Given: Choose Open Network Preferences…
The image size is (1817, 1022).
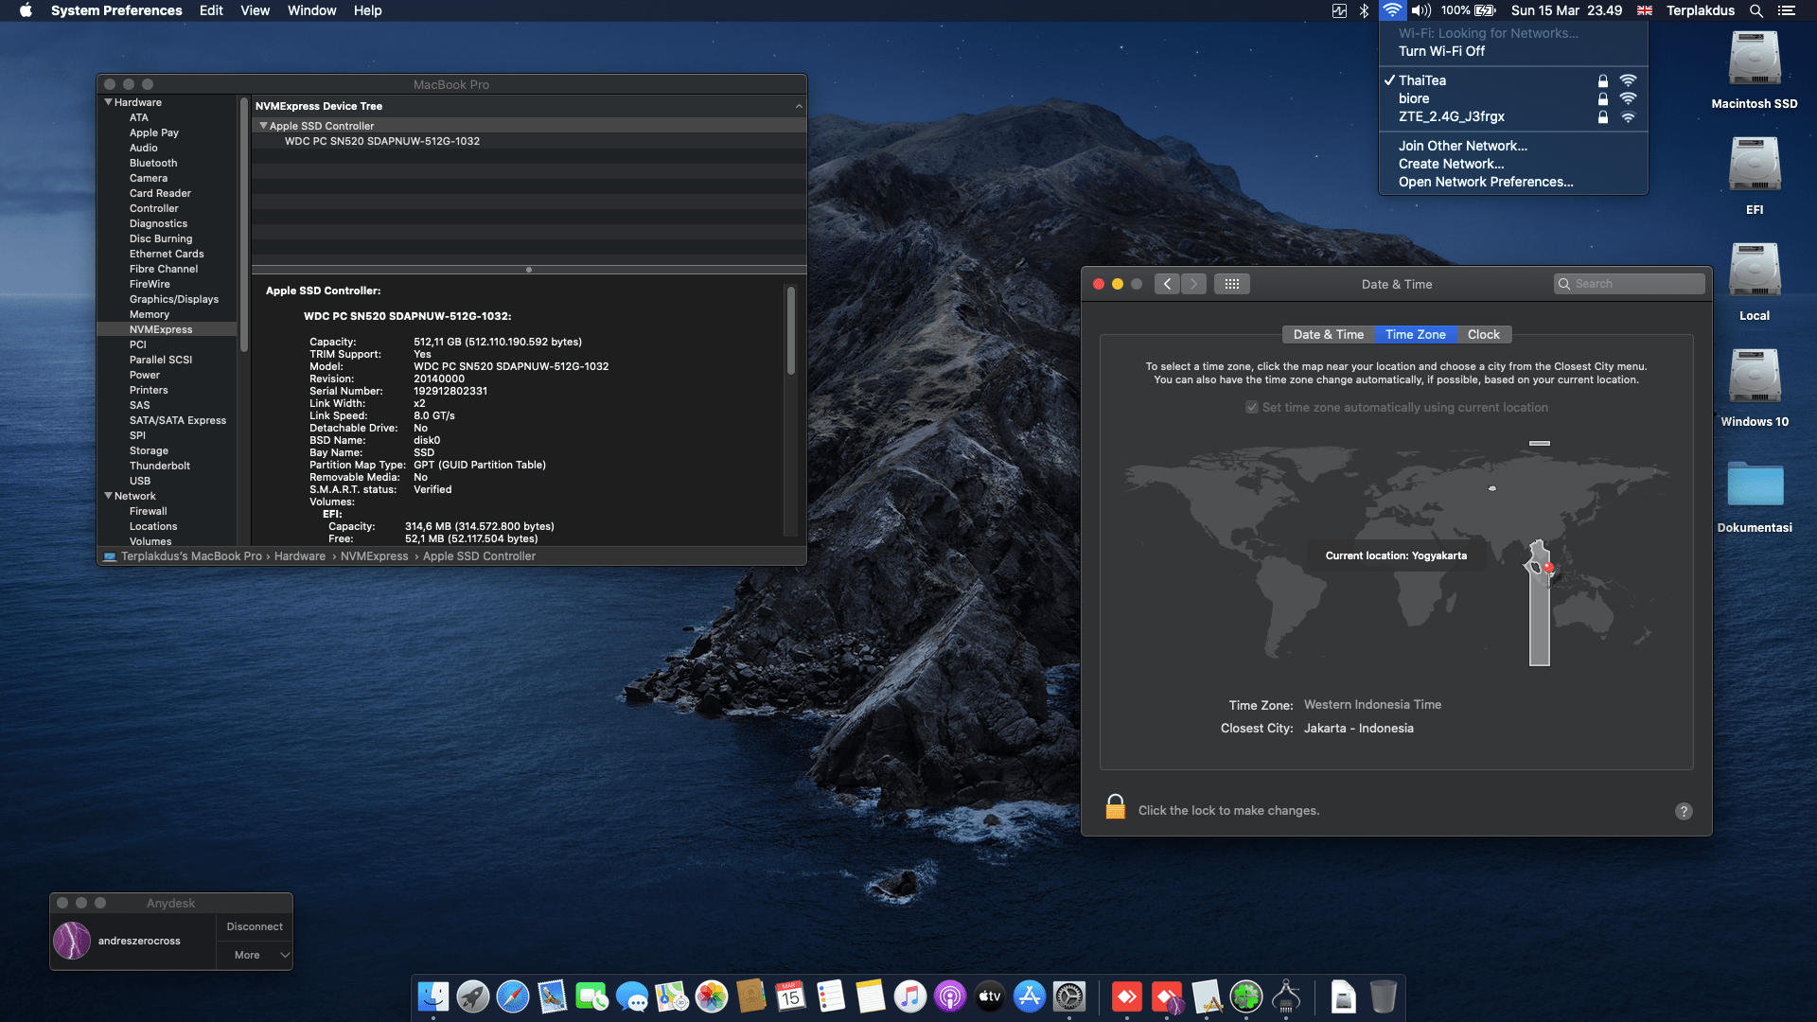Looking at the screenshot, I should point(1513,182).
